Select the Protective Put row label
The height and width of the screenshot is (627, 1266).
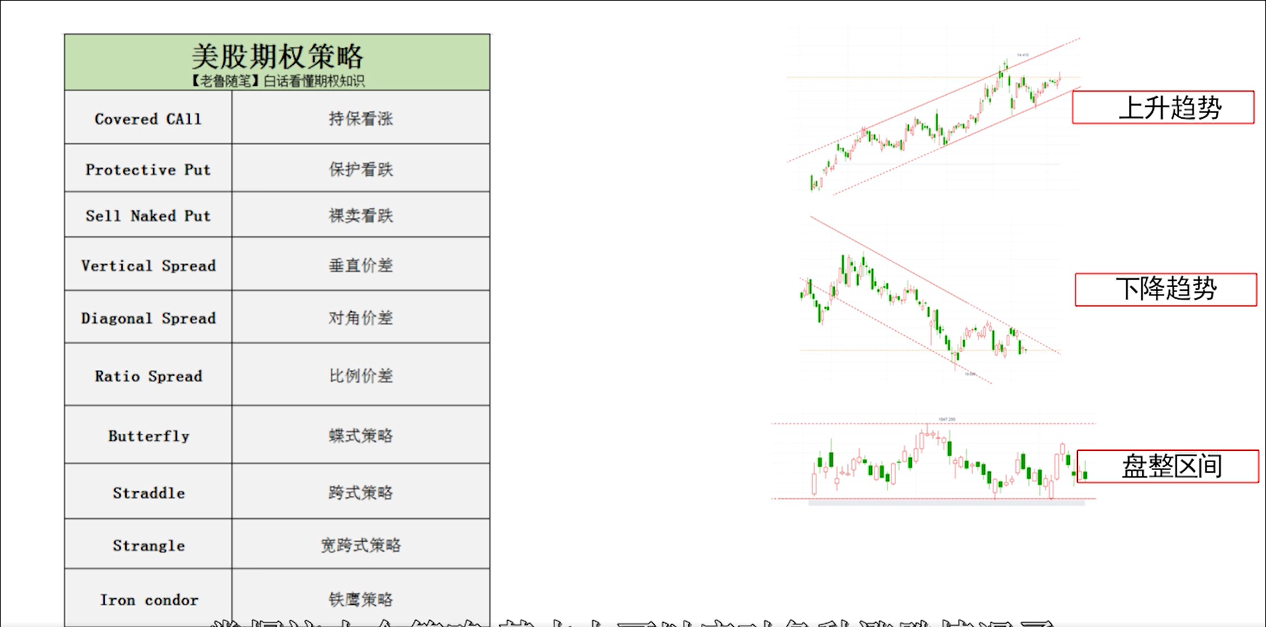(148, 169)
